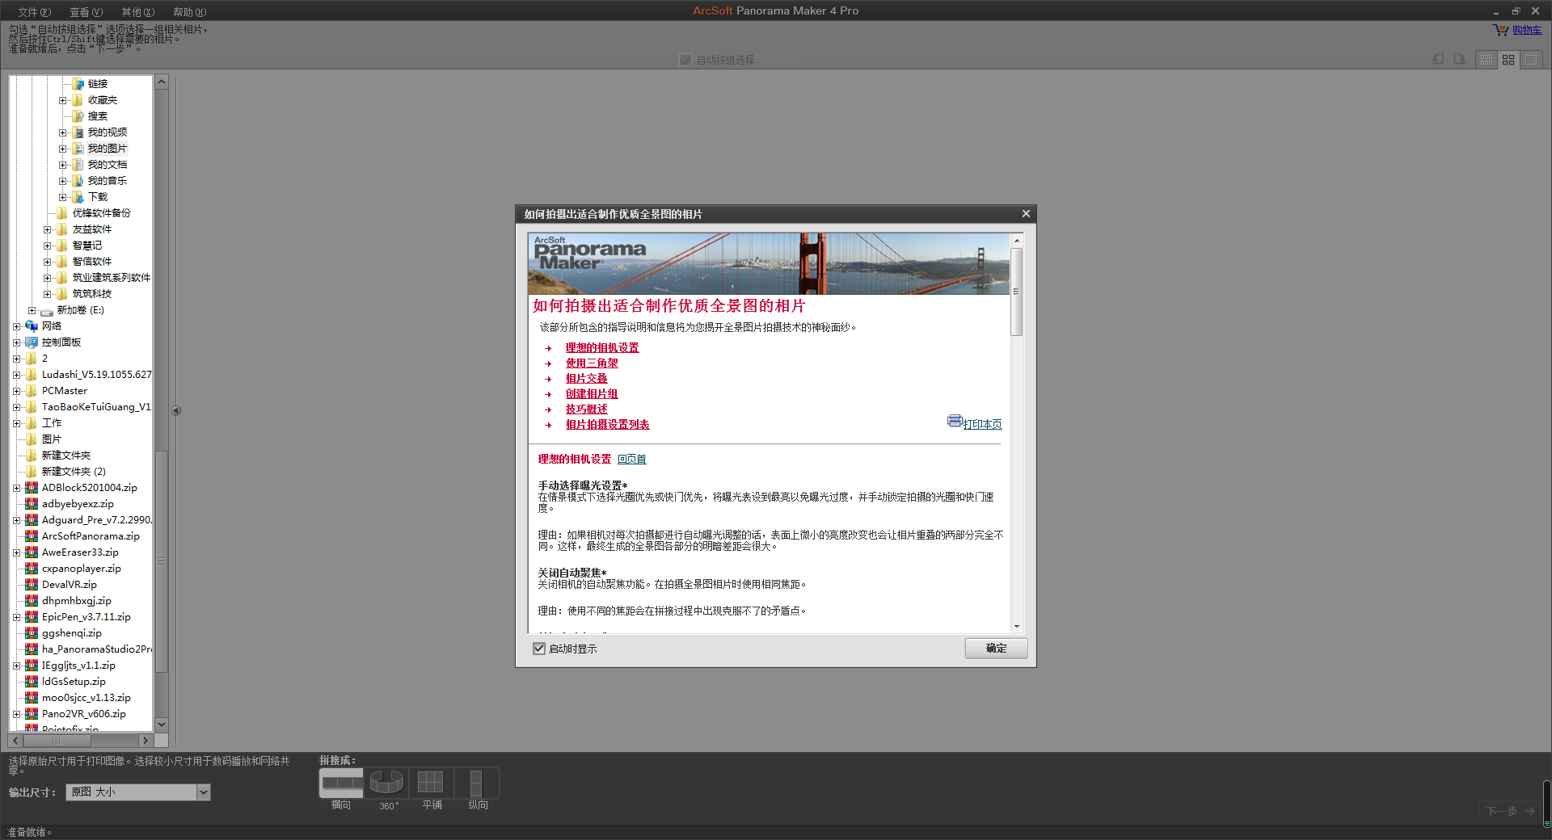Open the 查看 menu
This screenshot has width=1552, height=840.
(86, 12)
